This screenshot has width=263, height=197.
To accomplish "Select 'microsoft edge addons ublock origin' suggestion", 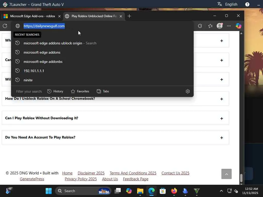I will pos(102,43).
